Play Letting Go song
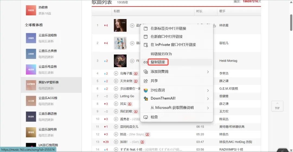293x152 pixels. point(116,96)
